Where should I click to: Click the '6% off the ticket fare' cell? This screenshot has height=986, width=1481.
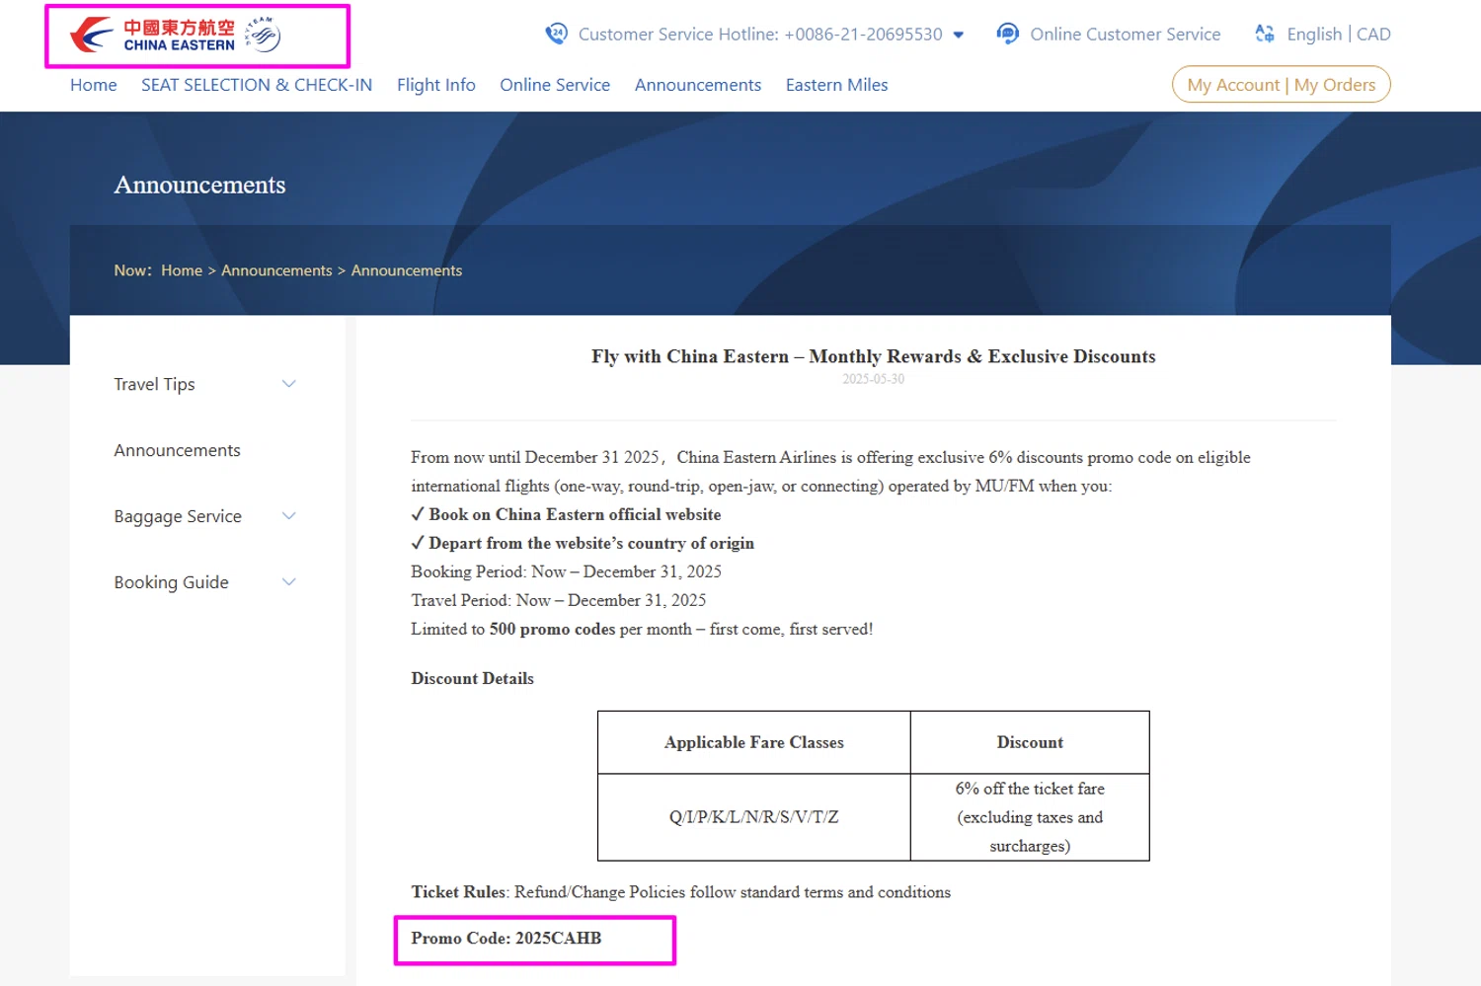coord(1030,817)
